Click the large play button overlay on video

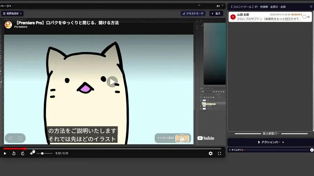tap(112, 82)
